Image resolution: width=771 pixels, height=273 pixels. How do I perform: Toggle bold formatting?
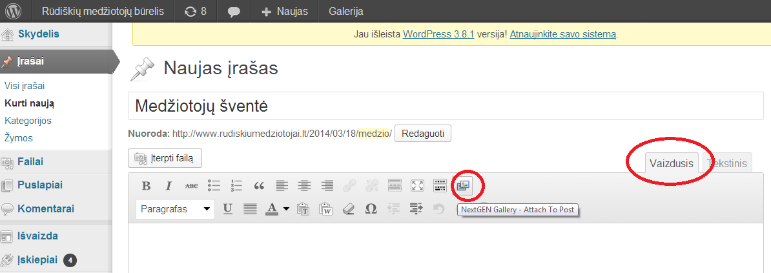point(145,186)
